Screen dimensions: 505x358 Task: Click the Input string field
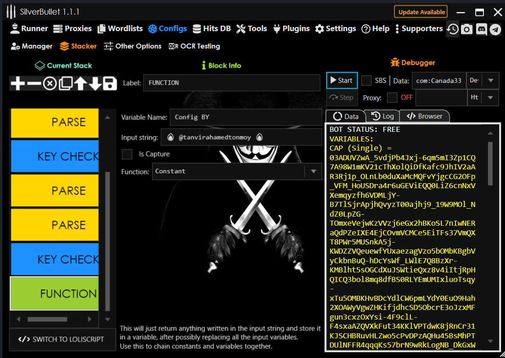[x=241, y=137]
